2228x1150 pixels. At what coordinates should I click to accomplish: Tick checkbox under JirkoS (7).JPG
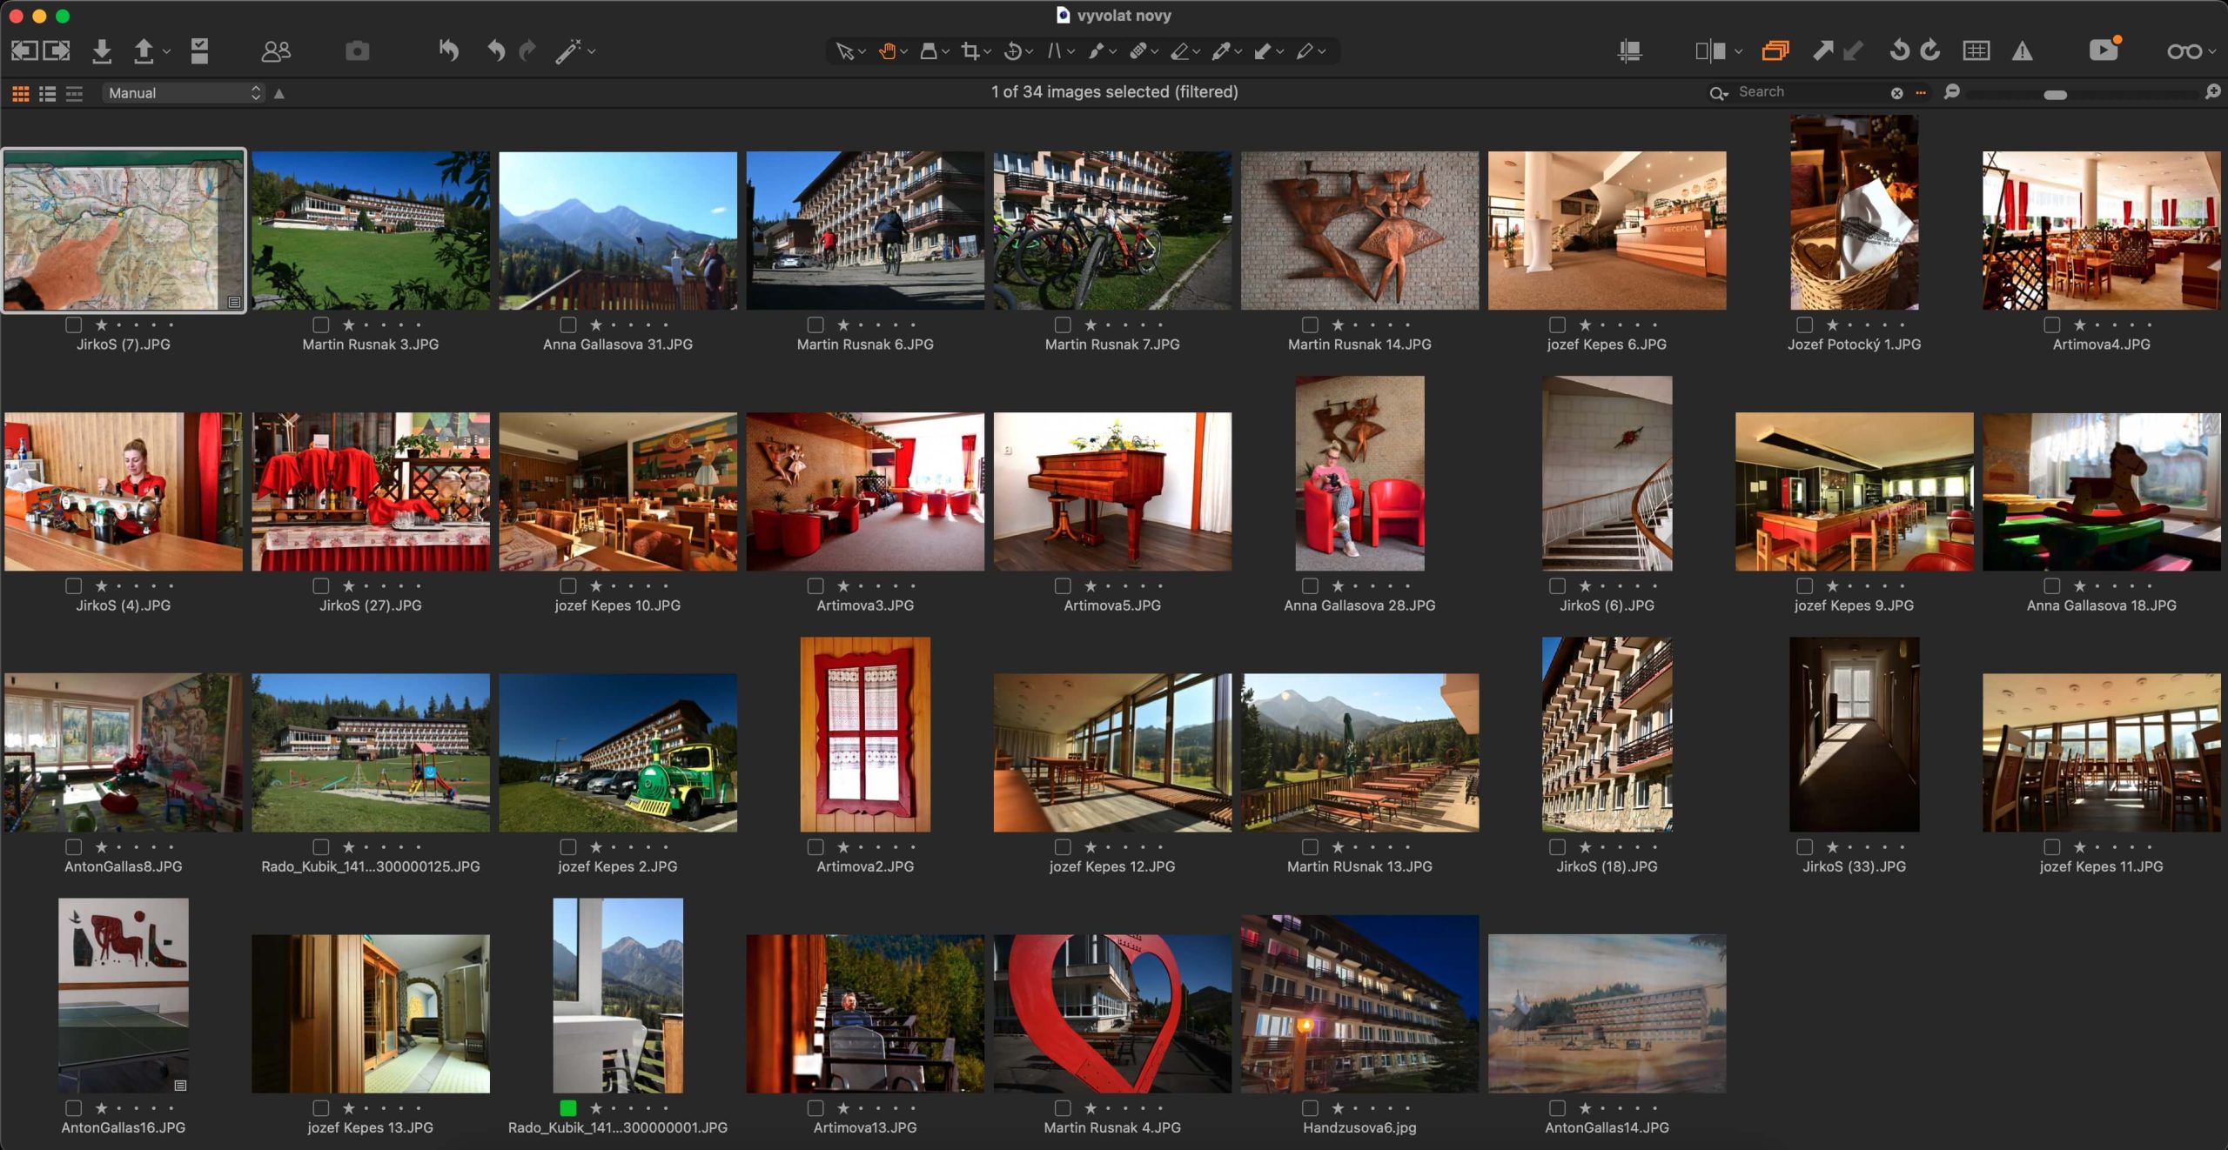pyautogui.click(x=74, y=325)
